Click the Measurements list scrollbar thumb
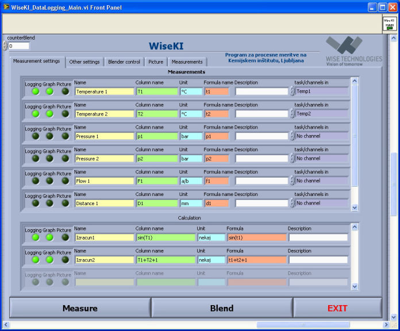The height and width of the screenshot is (331, 400). [x=355, y=136]
